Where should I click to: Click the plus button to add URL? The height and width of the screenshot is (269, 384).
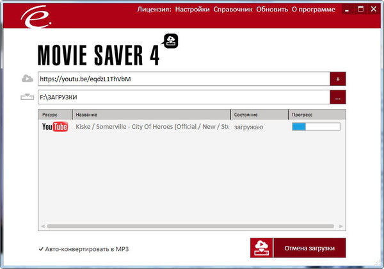click(x=338, y=79)
